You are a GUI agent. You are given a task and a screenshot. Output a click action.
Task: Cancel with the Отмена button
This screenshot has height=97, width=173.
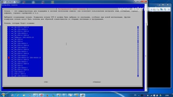click(97, 82)
